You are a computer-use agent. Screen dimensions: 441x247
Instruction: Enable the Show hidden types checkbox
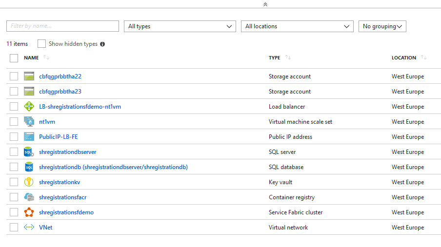(41, 43)
